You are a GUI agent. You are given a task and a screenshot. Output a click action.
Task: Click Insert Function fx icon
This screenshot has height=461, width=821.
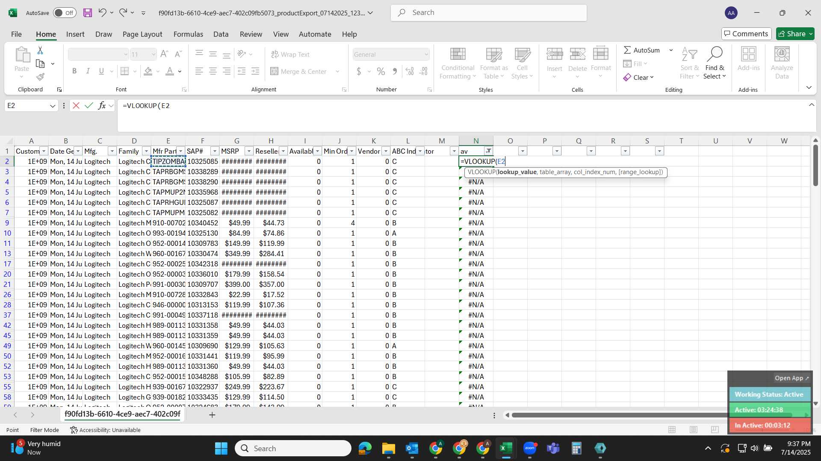pos(102,105)
